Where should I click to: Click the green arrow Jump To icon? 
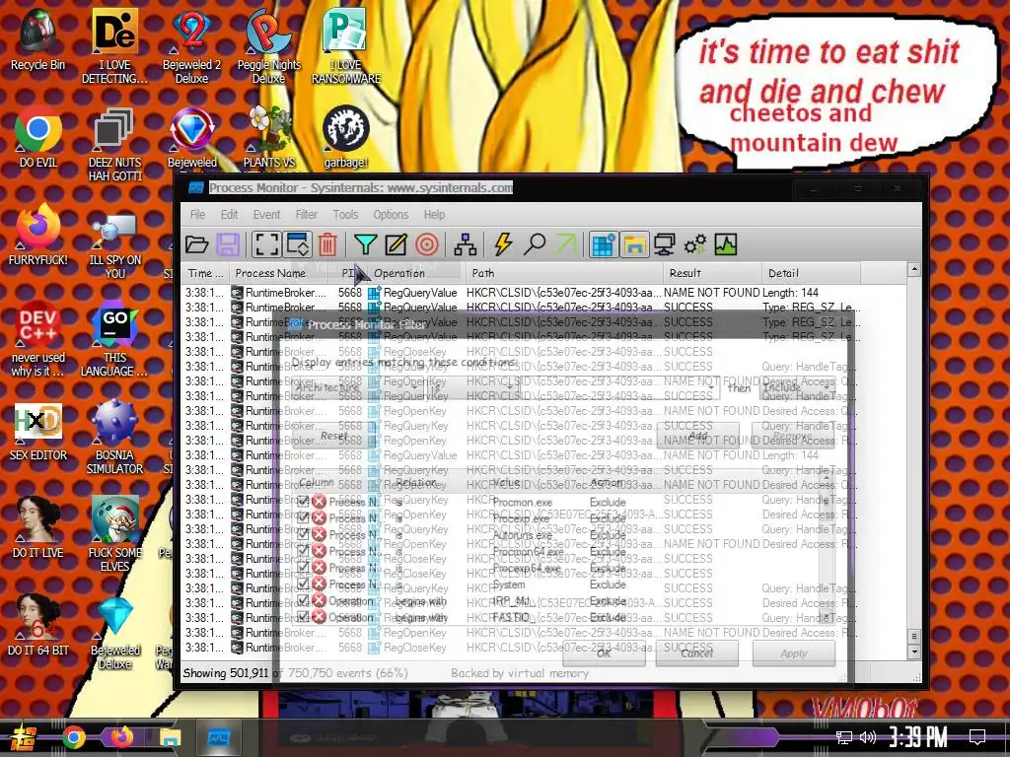tap(566, 244)
